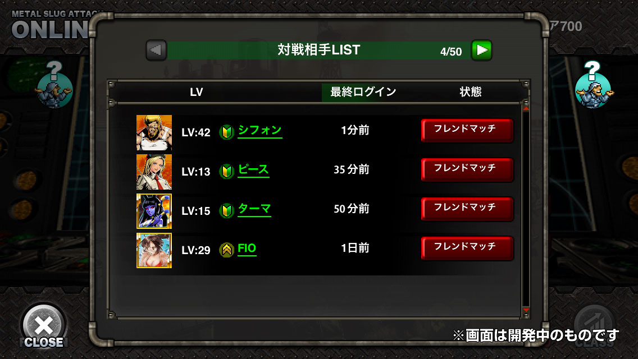Select the ターマ avatar thumbnail
The width and height of the screenshot is (638, 359).
click(154, 211)
